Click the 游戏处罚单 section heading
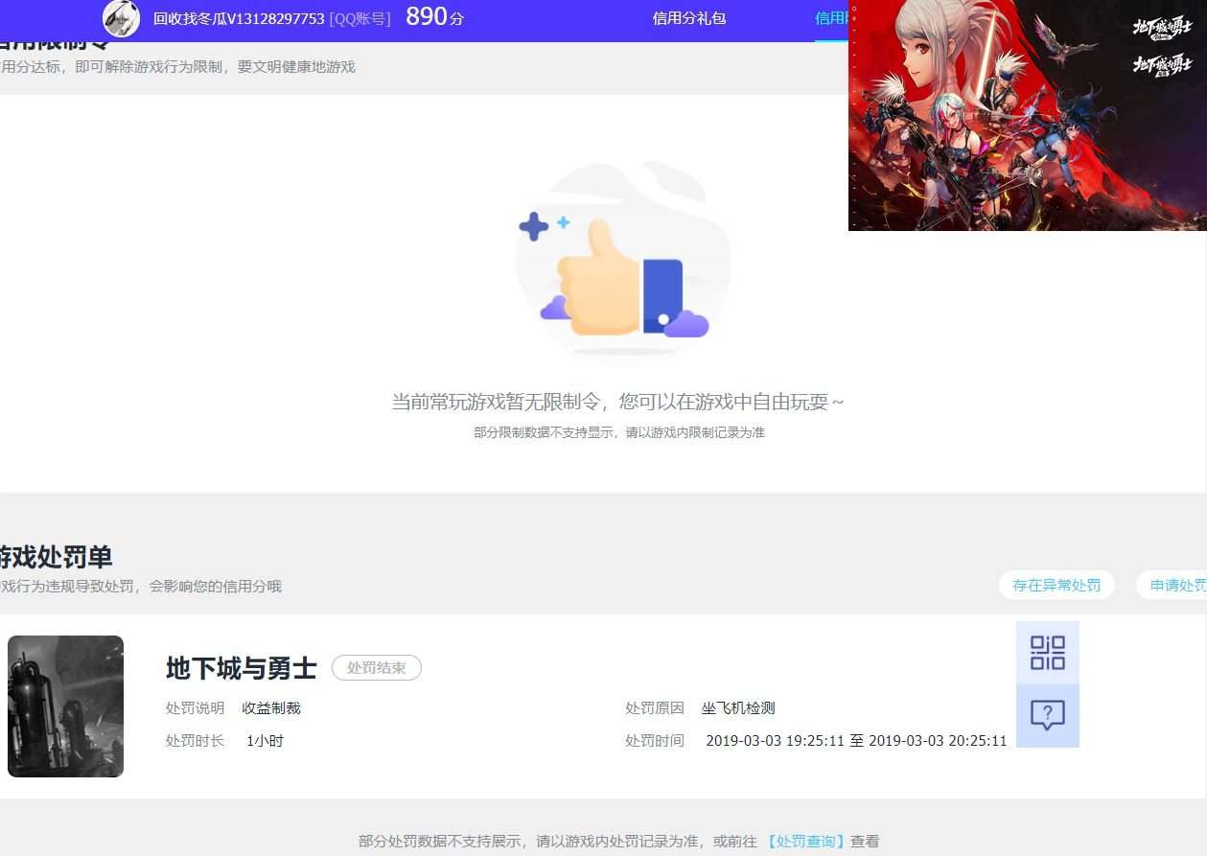 coord(57,556)
